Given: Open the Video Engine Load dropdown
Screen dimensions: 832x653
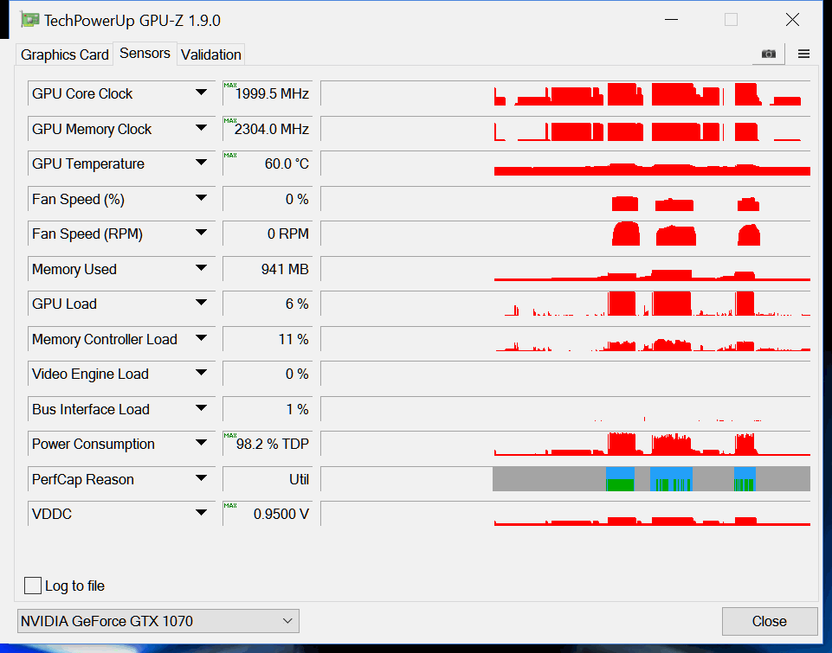Looking at the screenshot, I should click(x=201, y=373).
